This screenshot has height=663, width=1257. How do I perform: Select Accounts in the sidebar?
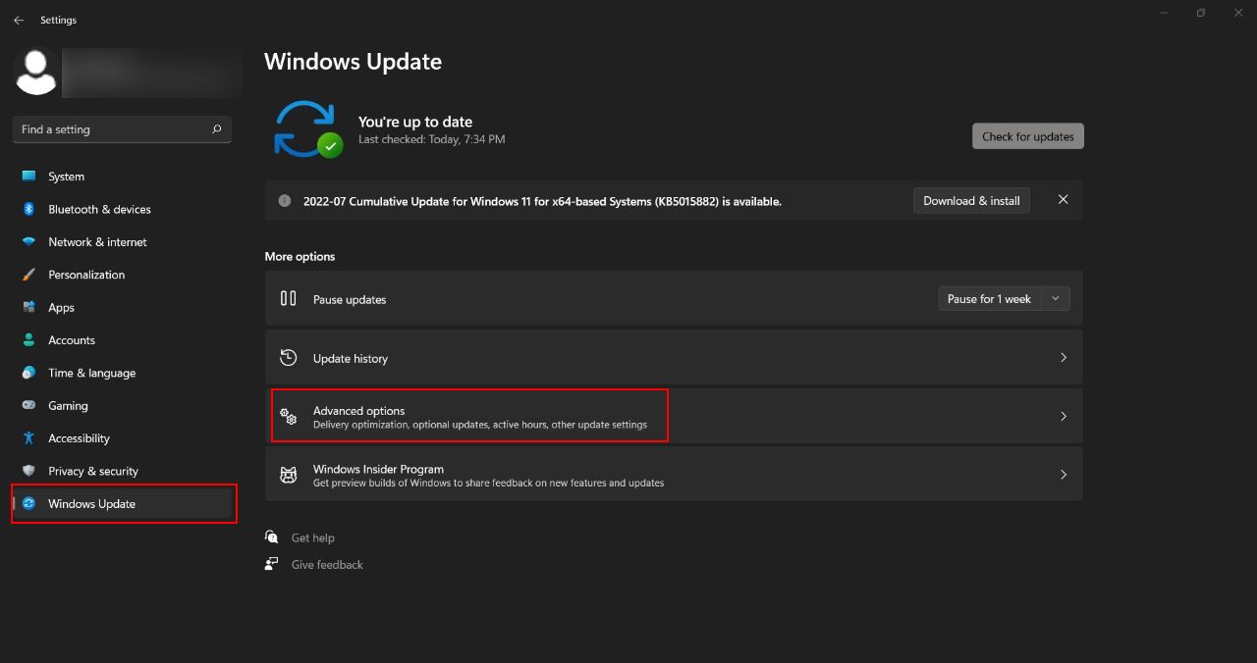point(72,340)
